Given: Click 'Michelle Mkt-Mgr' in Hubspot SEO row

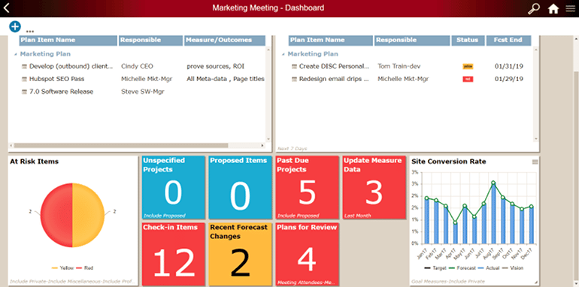Looking at the screenshot, I should (147, 79).
